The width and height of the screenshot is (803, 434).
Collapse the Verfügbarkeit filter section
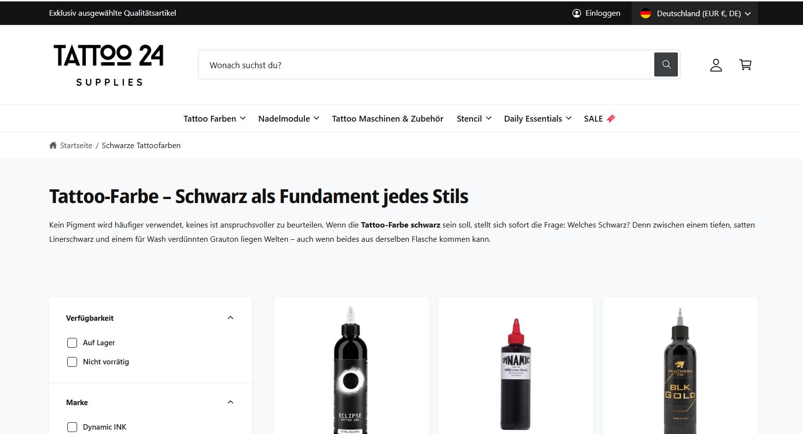point(231,318)
